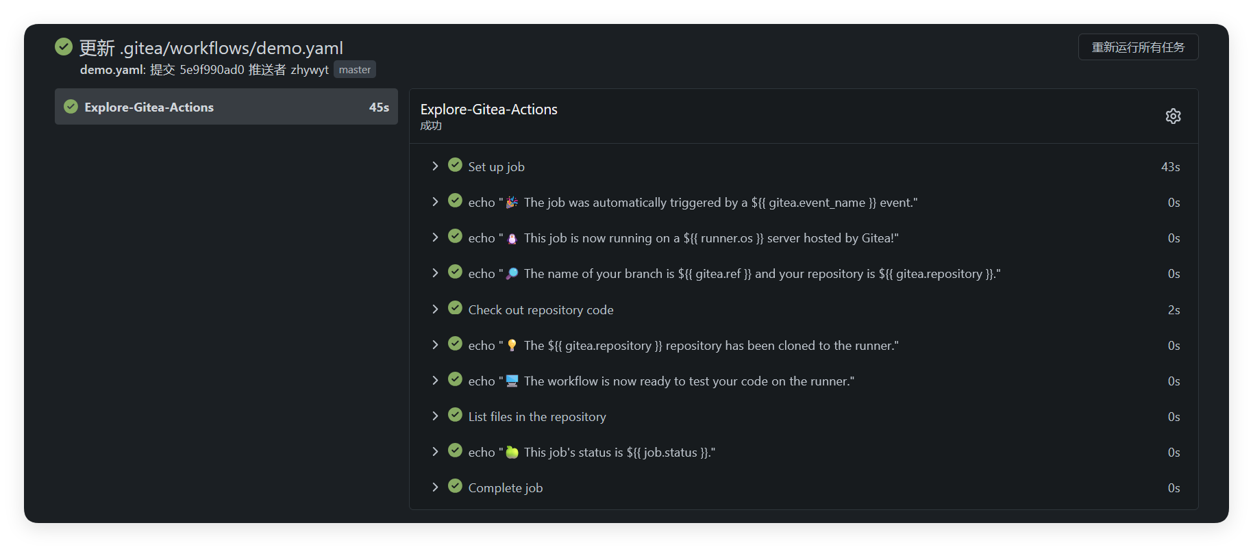Open the zhywyt user profile link

click(309, 70)
